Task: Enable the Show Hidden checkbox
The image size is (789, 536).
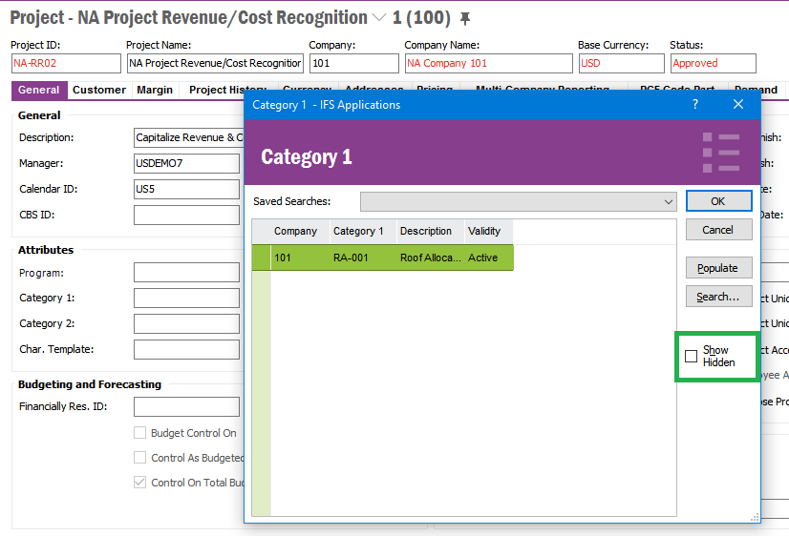Action: 692,357
